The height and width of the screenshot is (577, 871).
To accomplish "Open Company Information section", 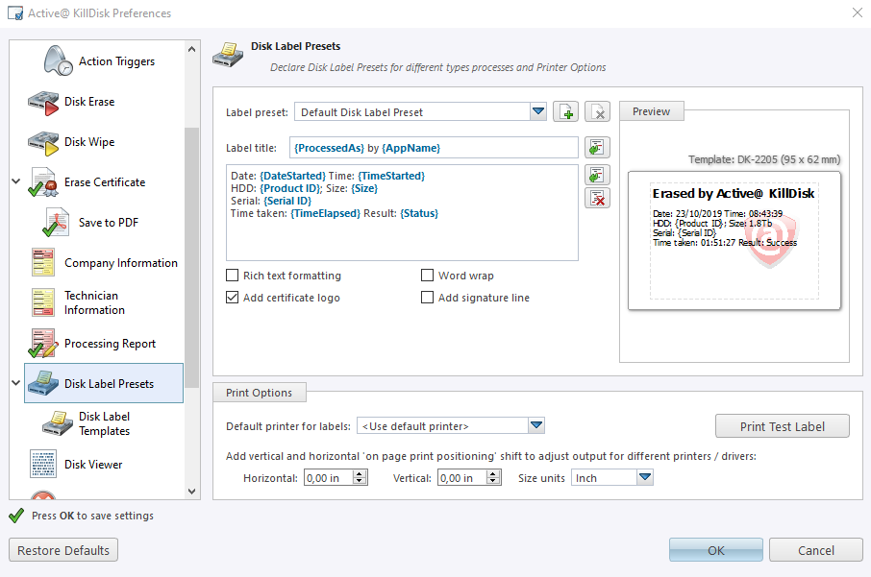I will [x=120, y=263].
